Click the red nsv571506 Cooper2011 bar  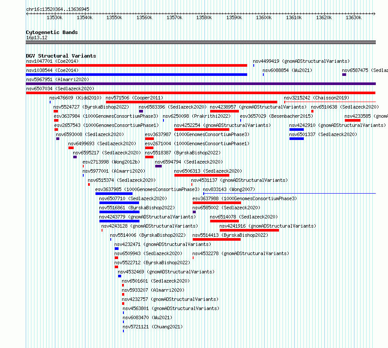(x=191, y=102)
